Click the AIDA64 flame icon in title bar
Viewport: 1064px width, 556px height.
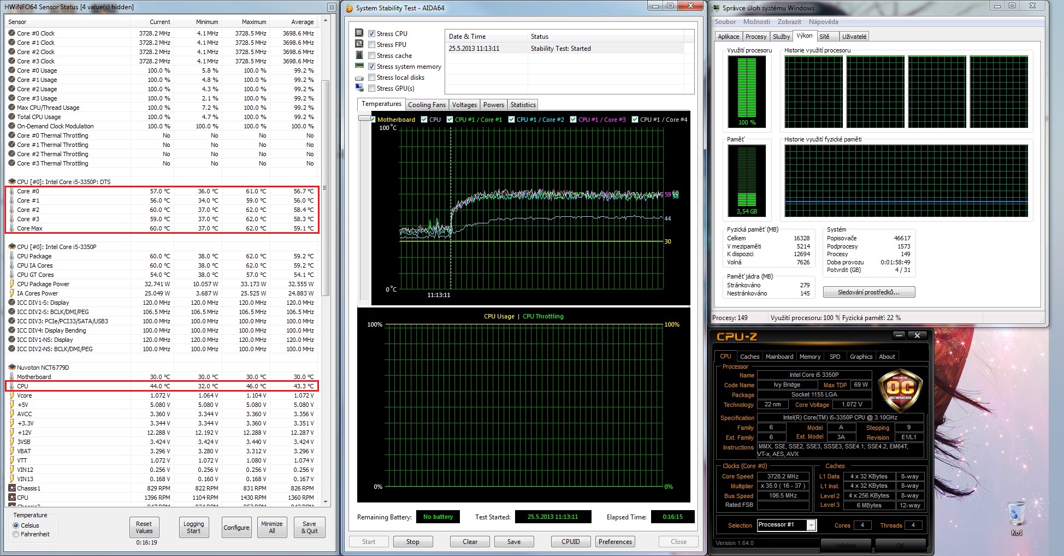tap(350, 8)
